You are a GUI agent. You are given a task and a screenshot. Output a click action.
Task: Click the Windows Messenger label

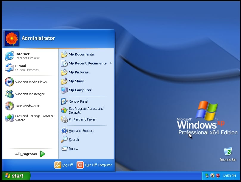(30, 94)
